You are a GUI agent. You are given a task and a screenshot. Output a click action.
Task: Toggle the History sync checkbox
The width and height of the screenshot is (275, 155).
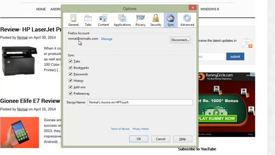coord(70,81)
